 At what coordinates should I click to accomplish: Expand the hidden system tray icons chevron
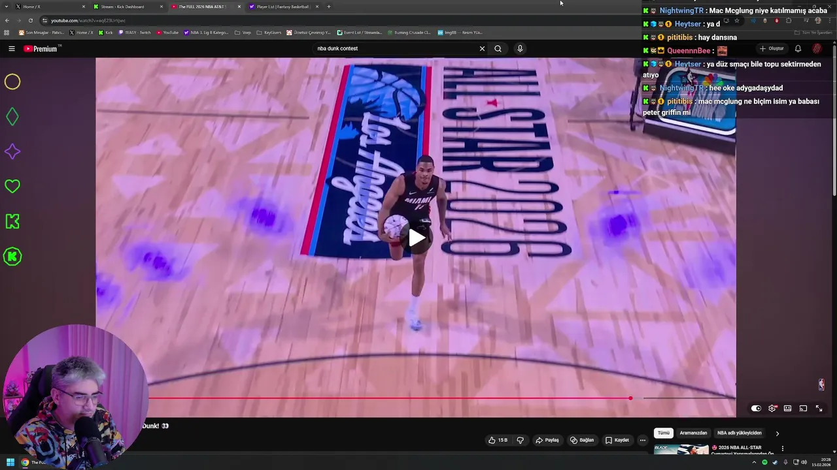[x=754, y=462]
